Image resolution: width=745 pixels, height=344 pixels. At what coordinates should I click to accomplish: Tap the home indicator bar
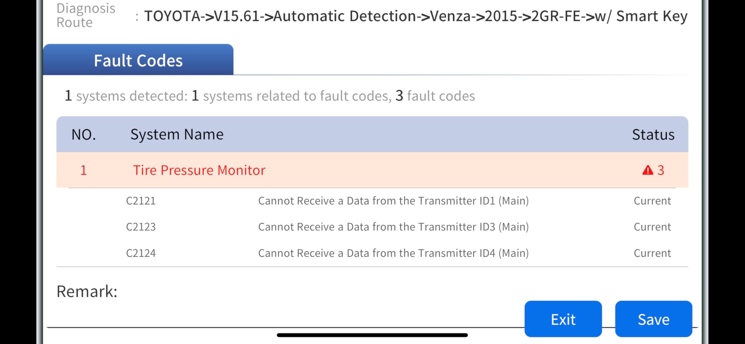point(372,335)
